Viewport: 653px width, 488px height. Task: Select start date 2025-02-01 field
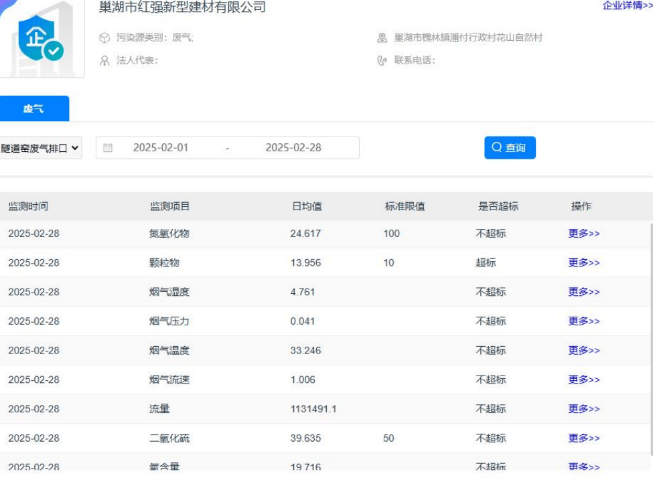(x=161, y=148)
